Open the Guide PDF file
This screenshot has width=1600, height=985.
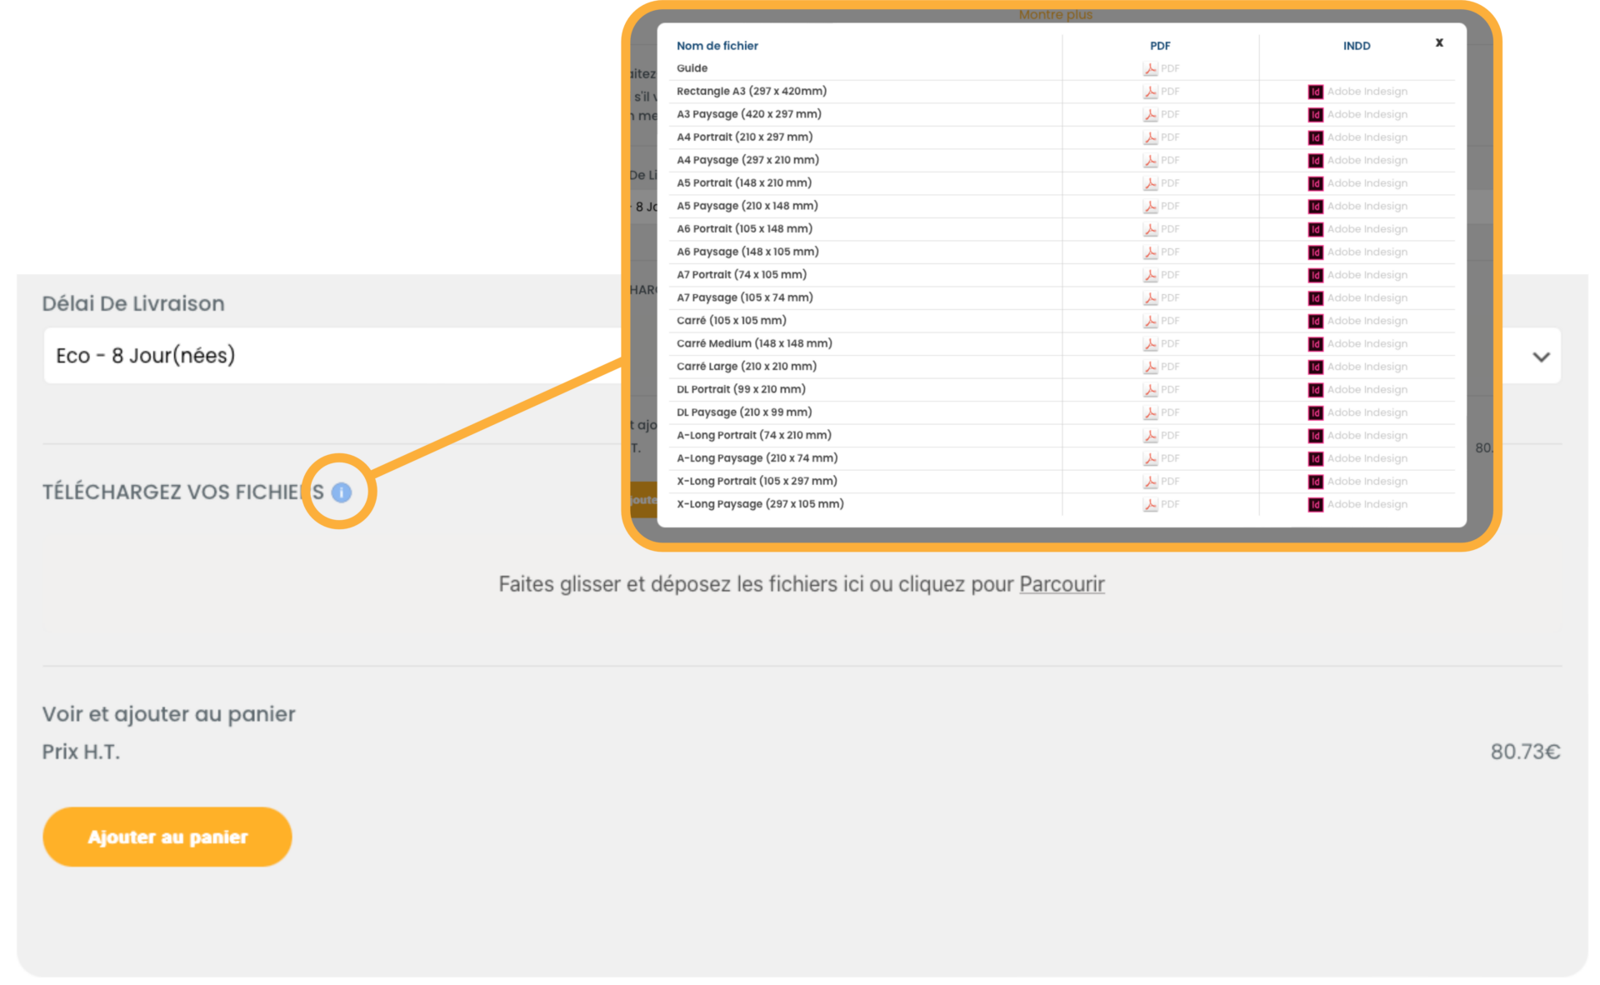1161,68
